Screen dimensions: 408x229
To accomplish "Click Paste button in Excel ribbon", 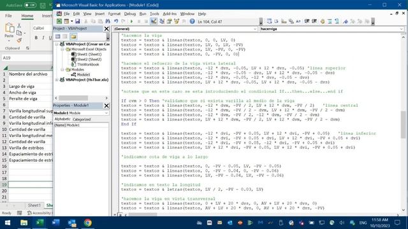I will click(9, 32).
